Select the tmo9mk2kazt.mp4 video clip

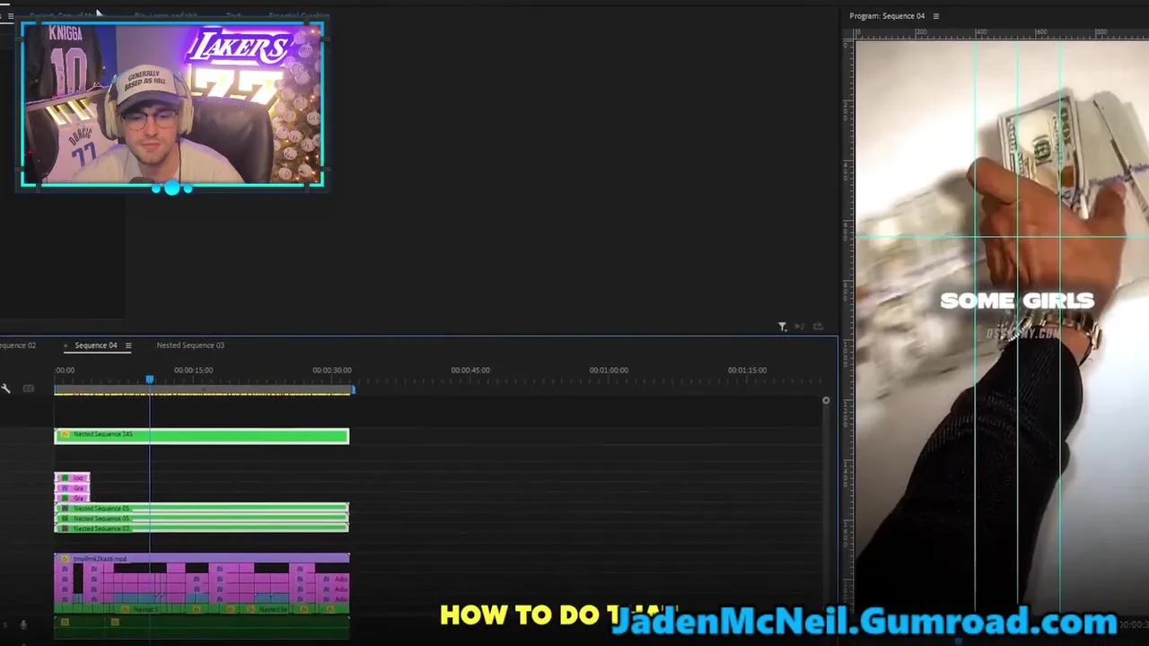pyautogui.click(x=201, y=559)
